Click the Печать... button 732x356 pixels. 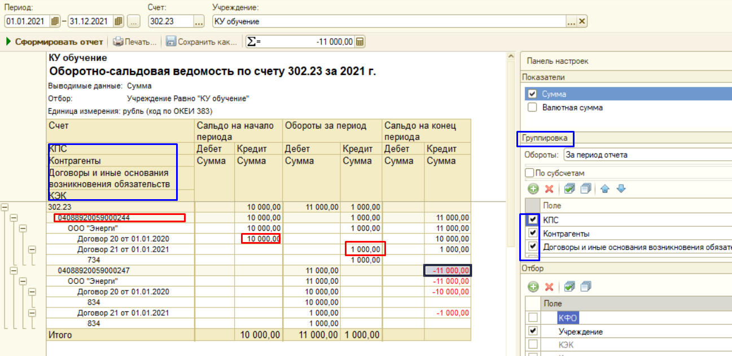click(x=135, y=42)
